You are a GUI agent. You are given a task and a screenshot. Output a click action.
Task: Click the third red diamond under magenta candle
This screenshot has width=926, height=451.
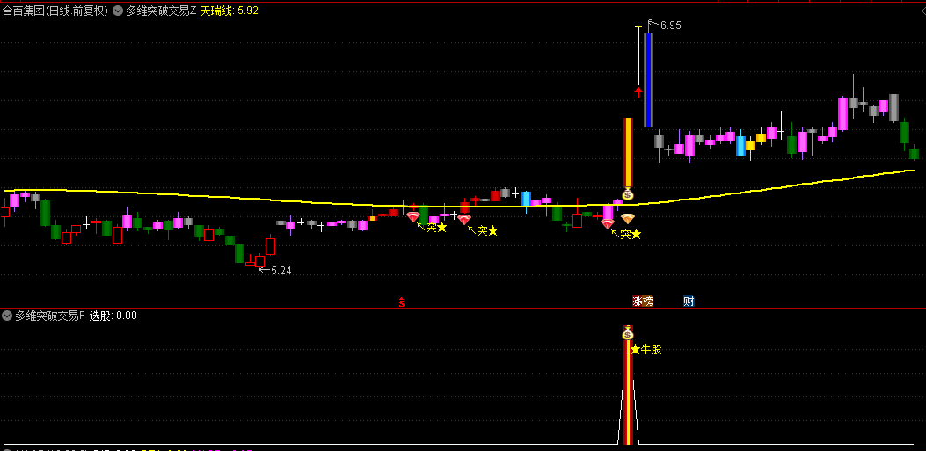click(x=608, y=223)
